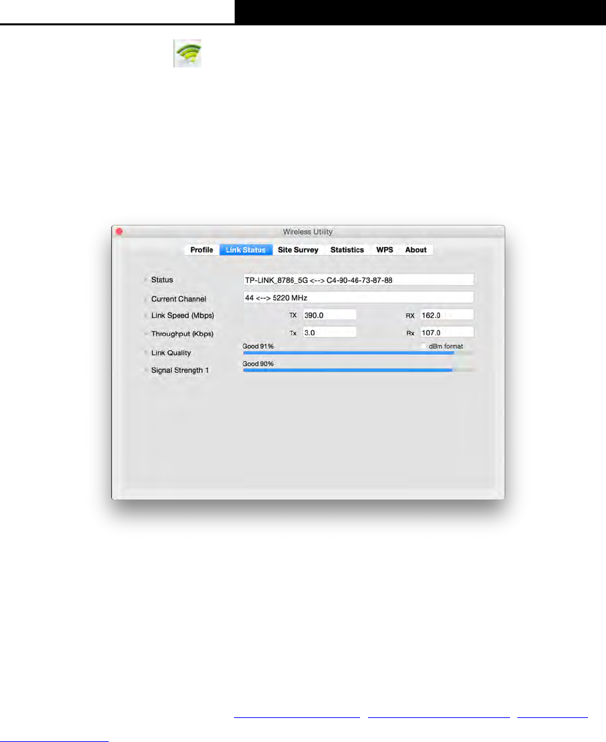Viewport: 606px width, 742px height.
Task: Click the Link Speed (Mbps) label
Action: (183, 316)
